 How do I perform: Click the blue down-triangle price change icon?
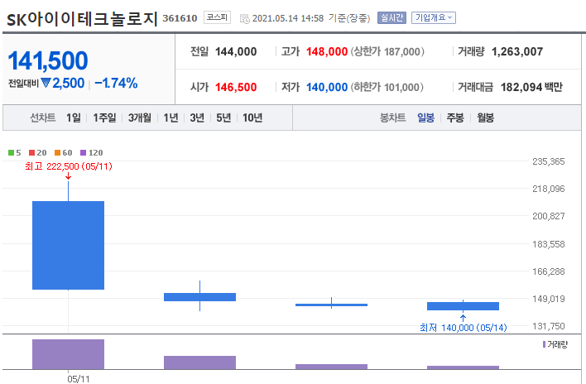point(46,83)
